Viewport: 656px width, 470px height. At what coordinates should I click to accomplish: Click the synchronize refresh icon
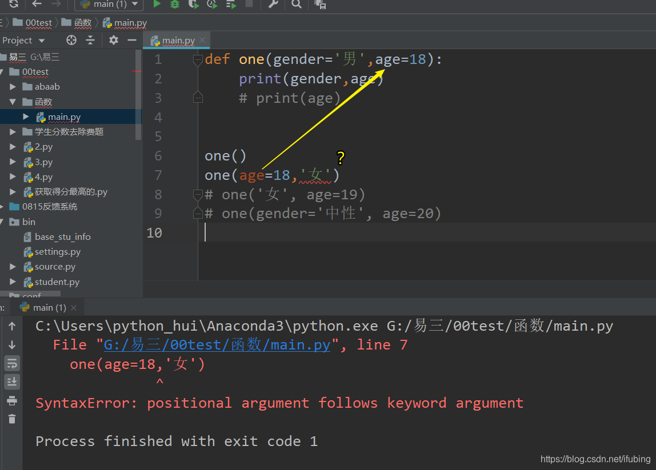pos(14,4)
